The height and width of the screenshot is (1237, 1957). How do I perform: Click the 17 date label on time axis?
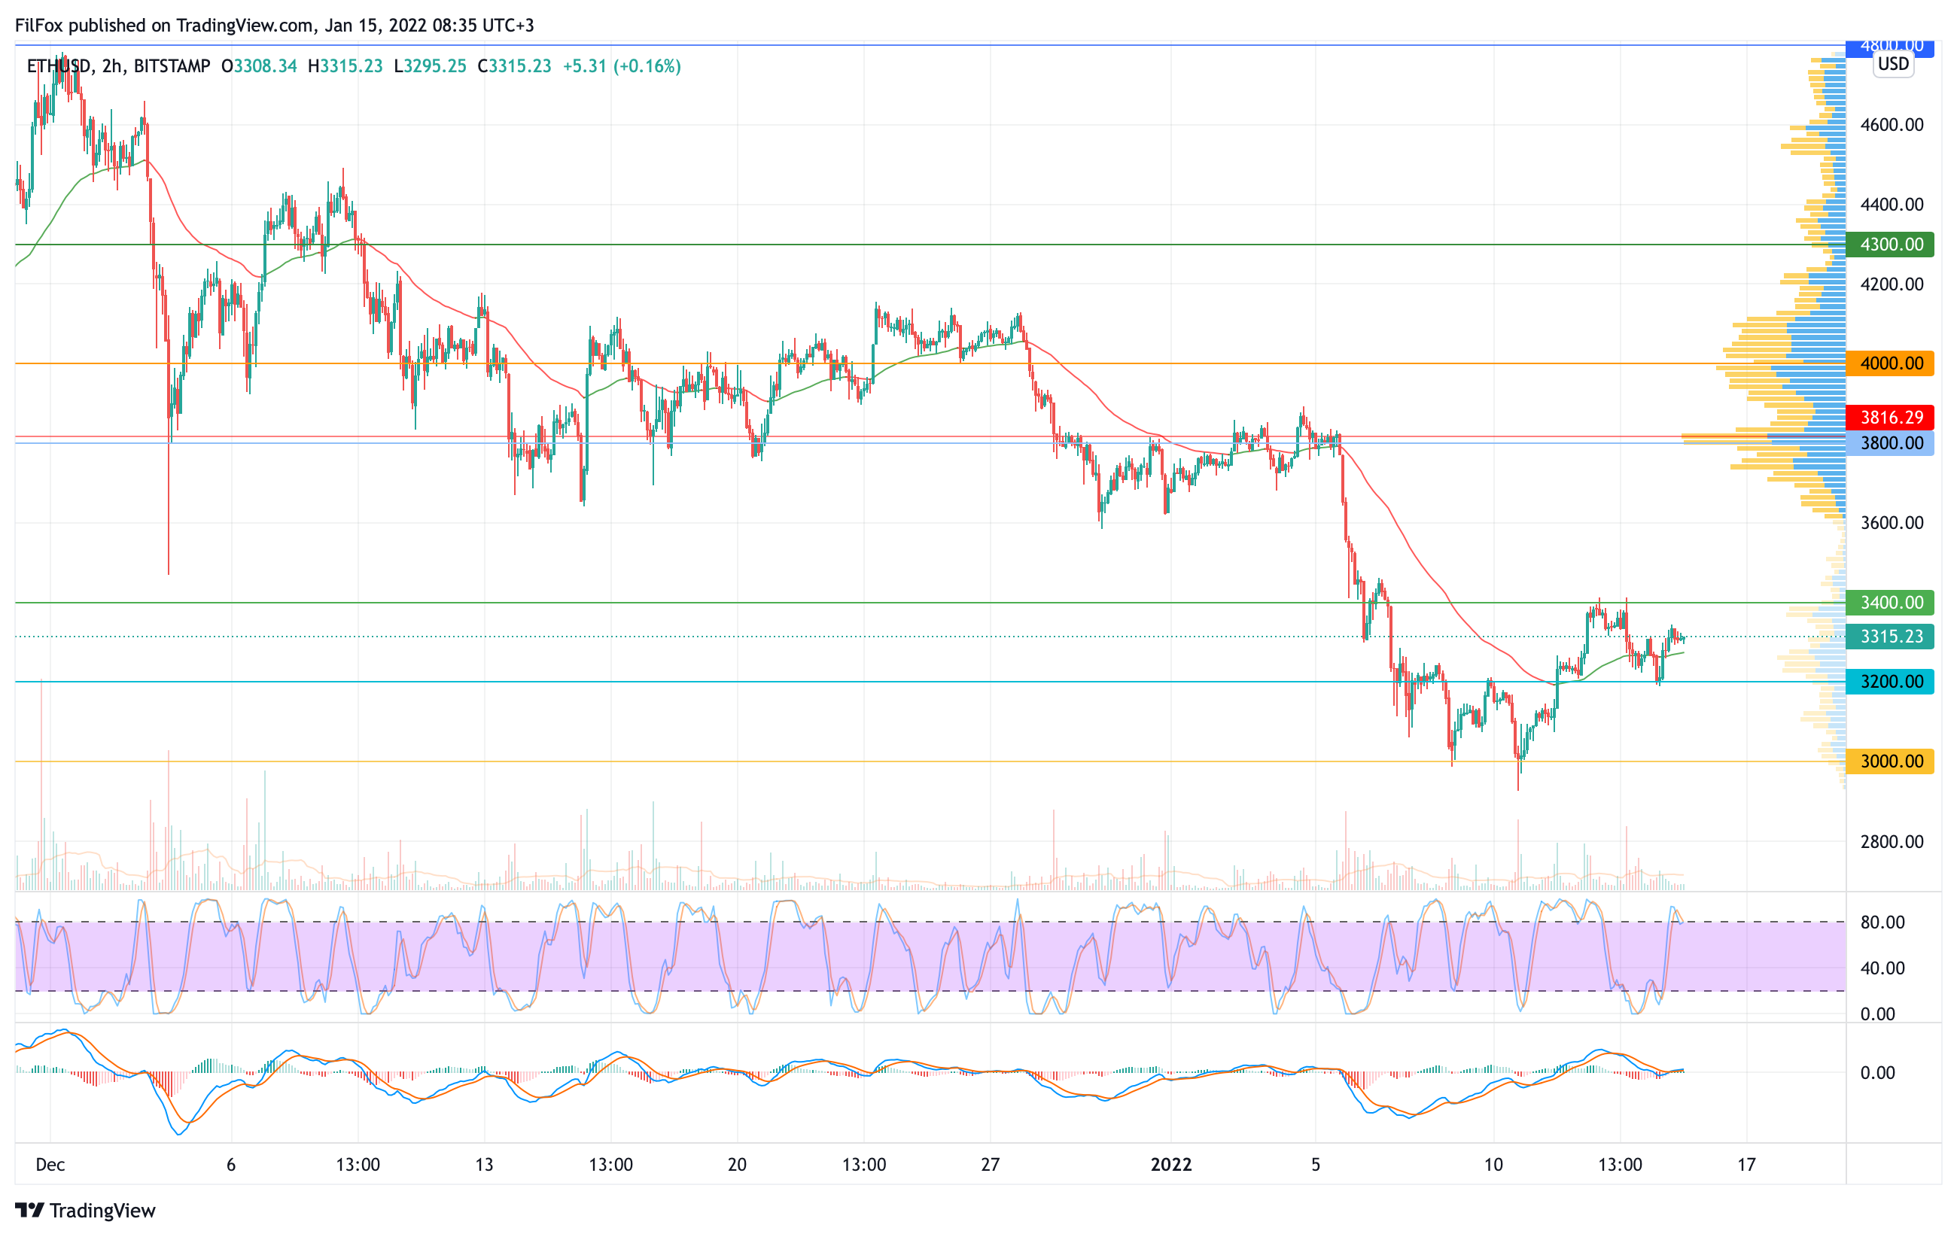point(1746,1165)
